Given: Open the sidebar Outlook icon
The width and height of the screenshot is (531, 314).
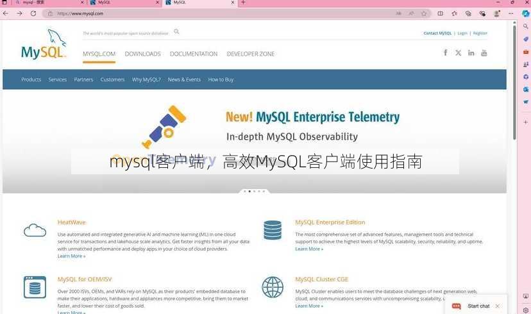Looking at the screenshot, I should point(526,90).
